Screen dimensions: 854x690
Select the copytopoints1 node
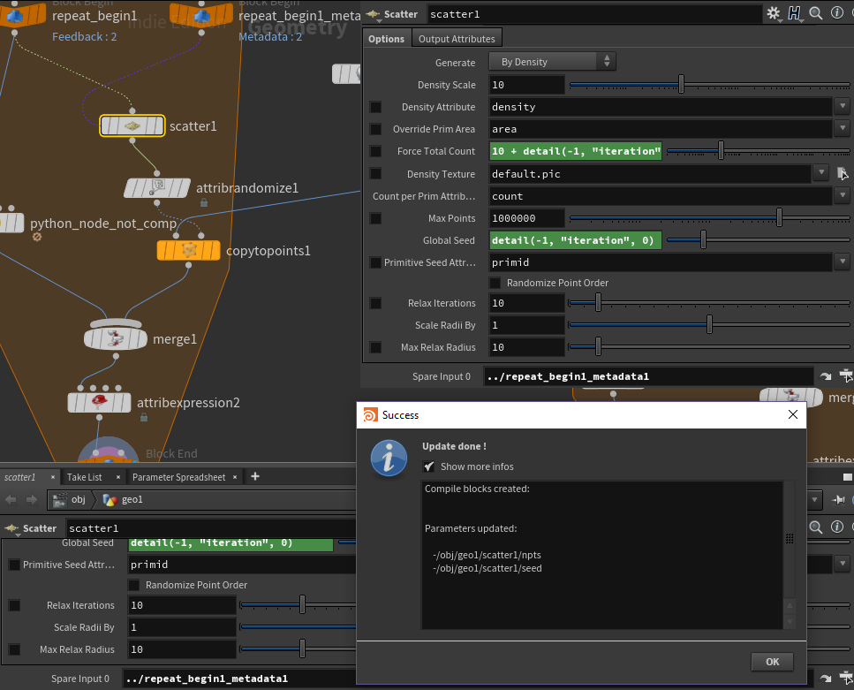(x=188, y=251)
